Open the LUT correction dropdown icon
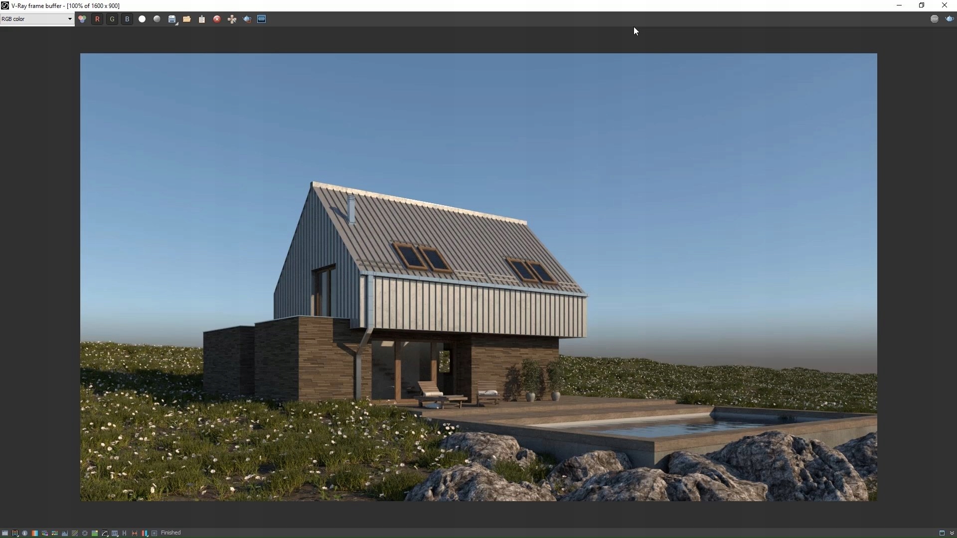The height and width of the screenshot is (538, 957). [115, 533]
